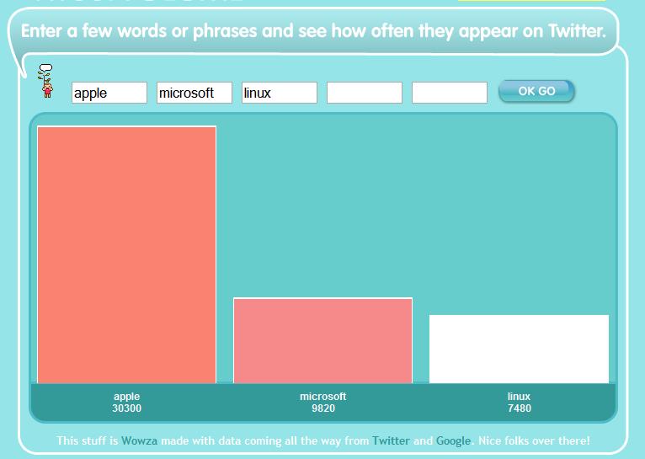This screenshot has height=459, width=645.
Task: Click the 9820 count value
Action: pos(322,408)
